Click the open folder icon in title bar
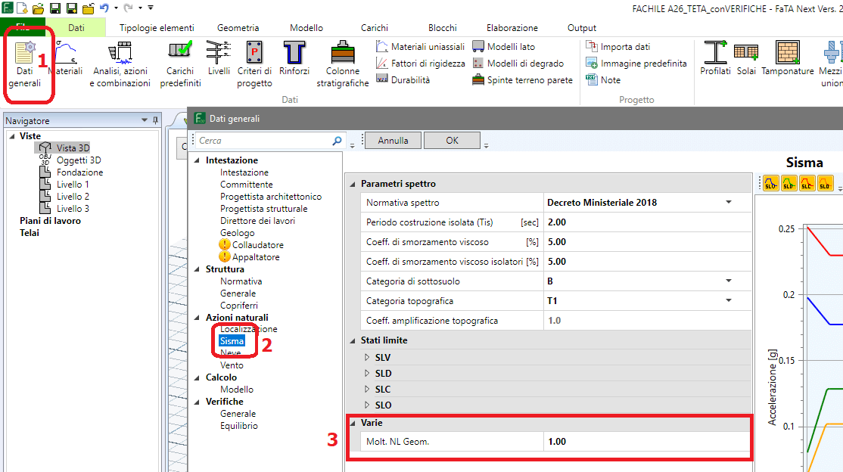Image resolution: width=843 pixels, height=472 pixels. point(38,8)
